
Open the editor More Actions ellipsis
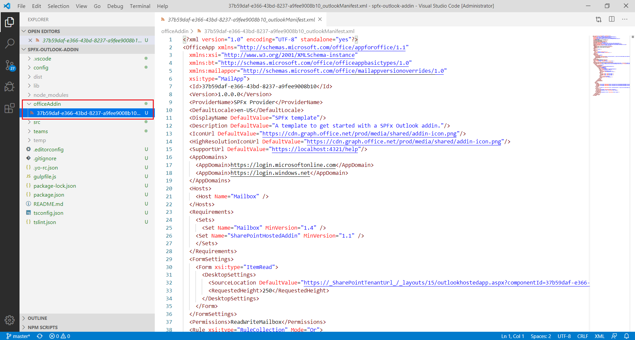click(624, 19)
